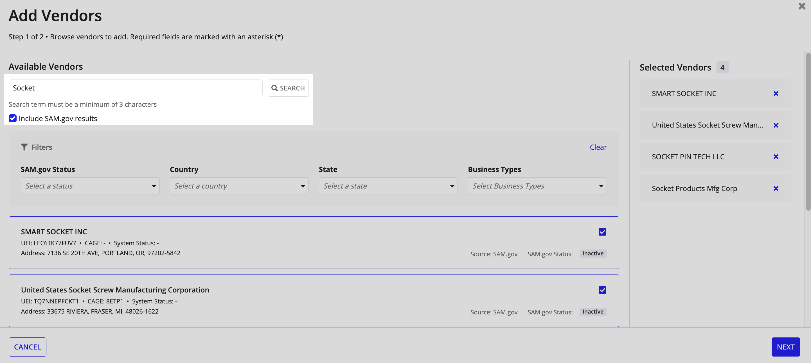Close the Add Vendors dialog

pos(801,6)
